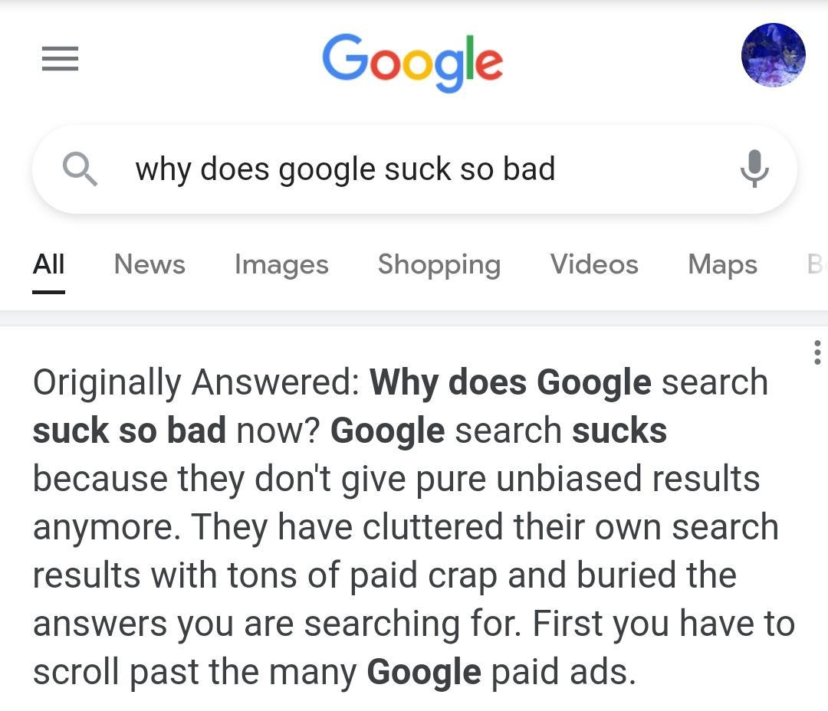Tap the "paid crap and buried" snippet line
This screenshot has width=828, height=711.
point(513,575)
